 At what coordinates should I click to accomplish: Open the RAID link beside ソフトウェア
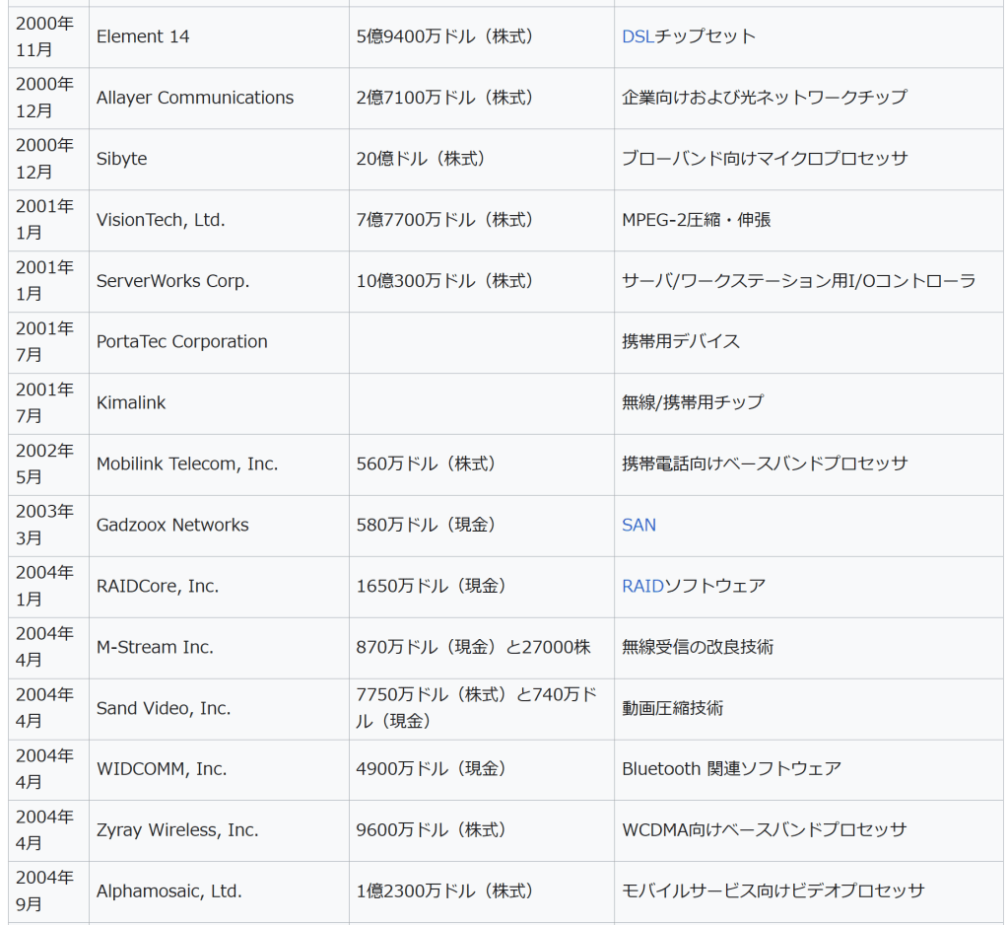(x=642, y=586)
